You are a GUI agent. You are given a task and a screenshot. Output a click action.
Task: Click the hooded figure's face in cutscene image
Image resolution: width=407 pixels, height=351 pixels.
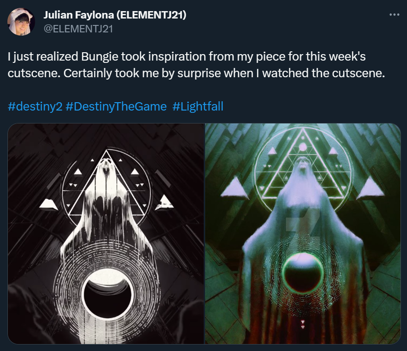tap(106, 166)
